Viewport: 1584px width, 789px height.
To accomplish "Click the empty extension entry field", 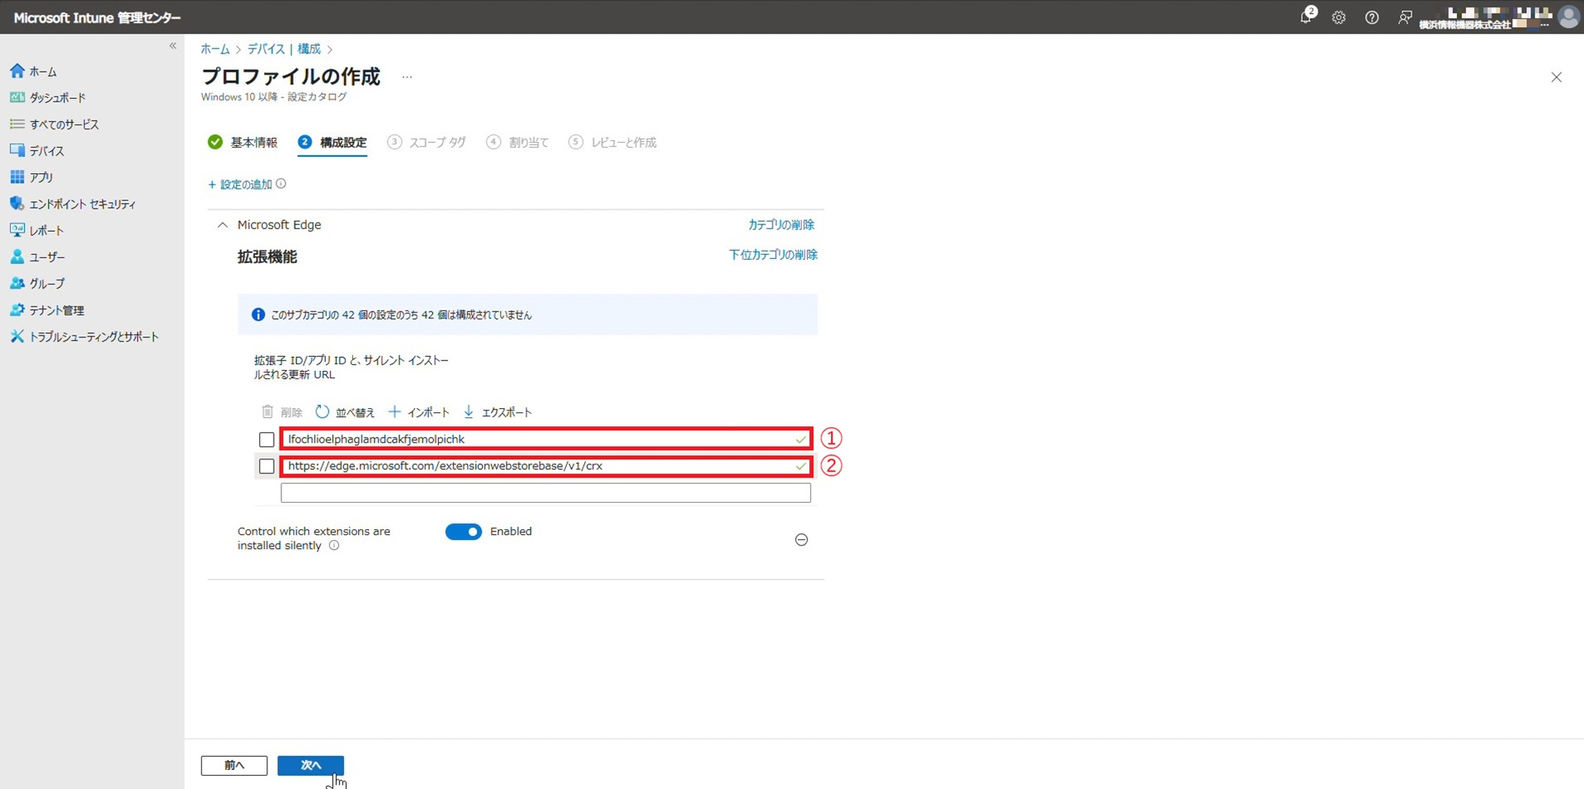I will pos(545,493).
